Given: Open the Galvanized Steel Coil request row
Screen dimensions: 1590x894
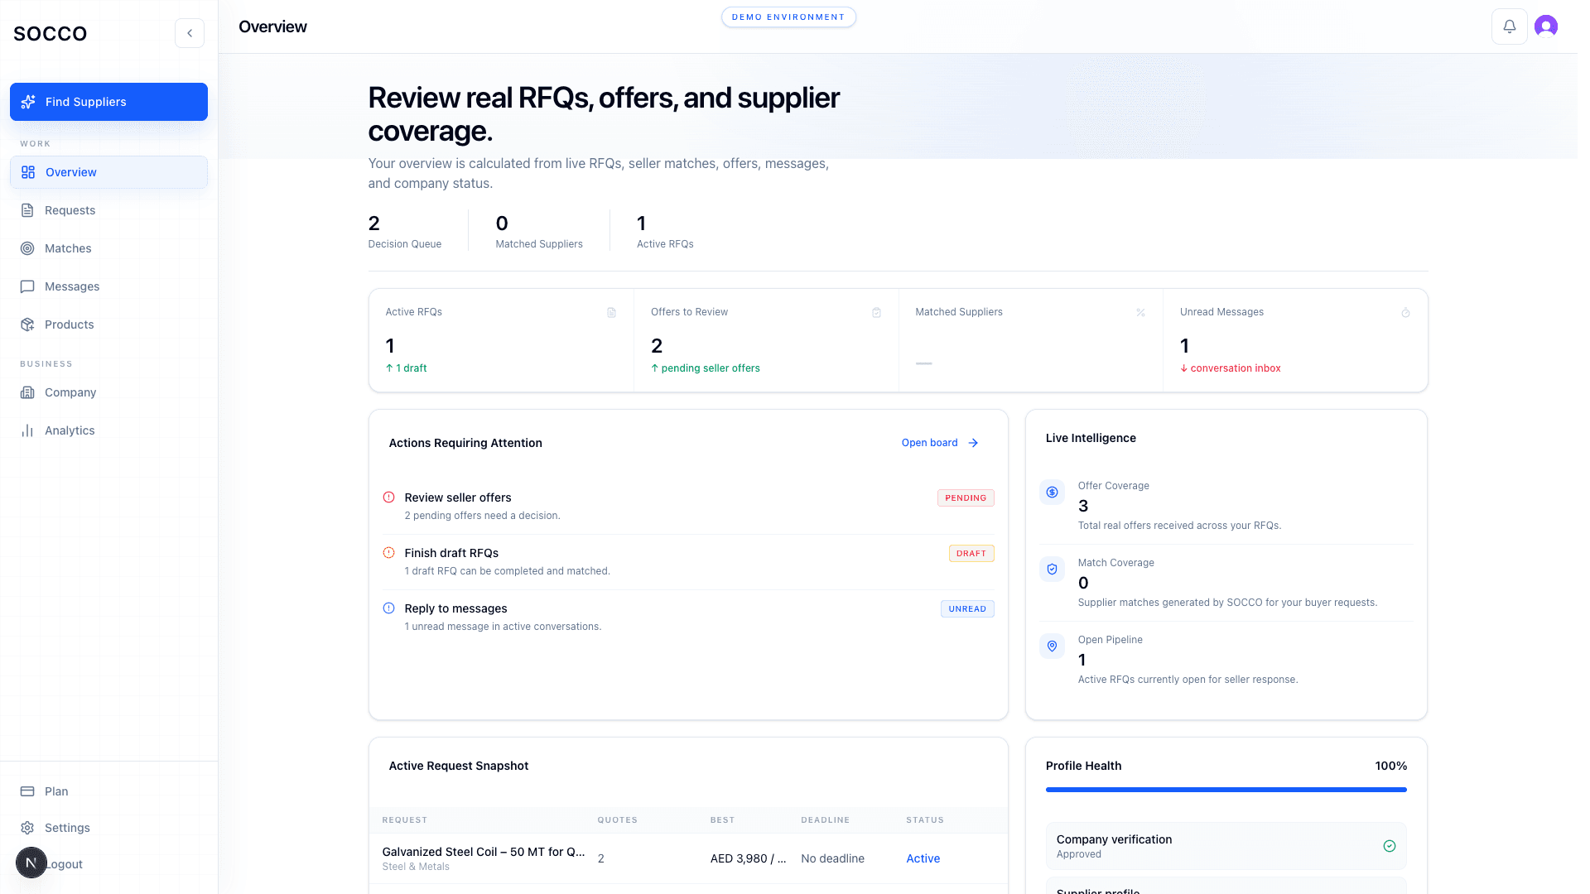Looking at the screenshot, I should pos(688,858).
